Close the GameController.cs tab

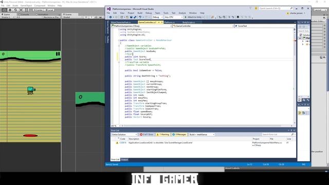click(x=161, y=22)
